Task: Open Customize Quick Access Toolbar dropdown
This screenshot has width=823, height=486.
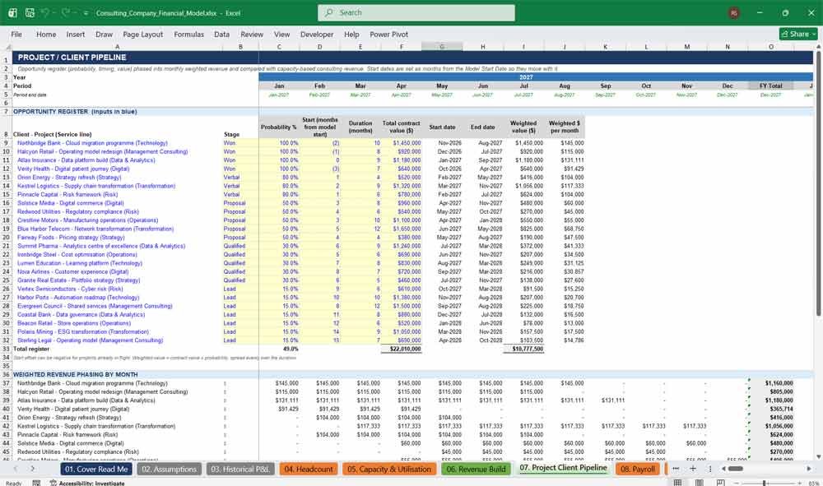Action: click(x=85, y=13)
